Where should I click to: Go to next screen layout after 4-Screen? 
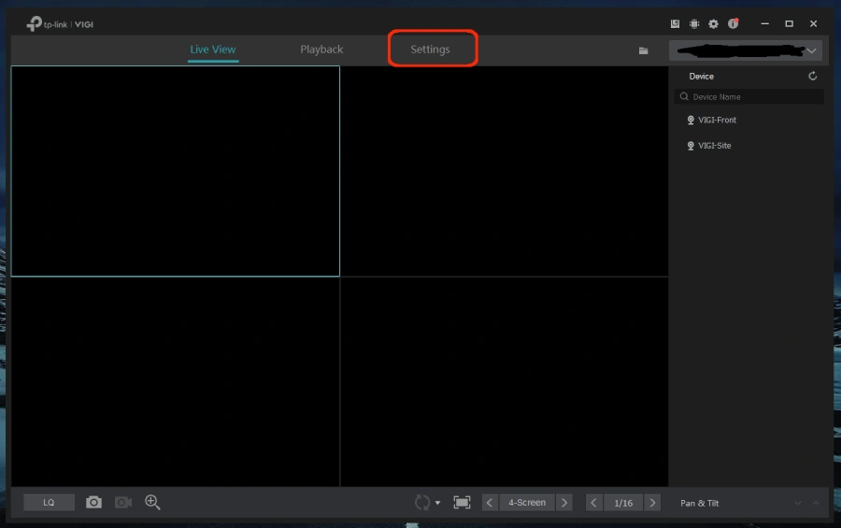coord(564,503)
